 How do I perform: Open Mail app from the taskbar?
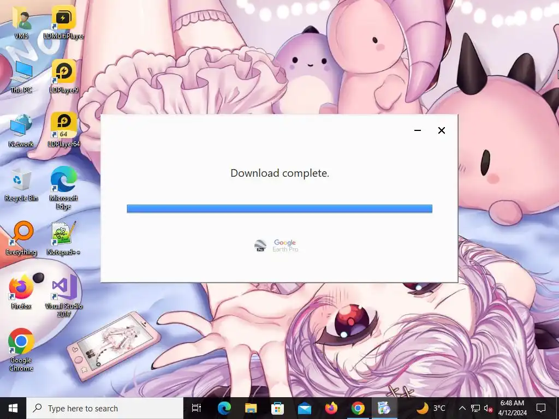pos(304,408)
